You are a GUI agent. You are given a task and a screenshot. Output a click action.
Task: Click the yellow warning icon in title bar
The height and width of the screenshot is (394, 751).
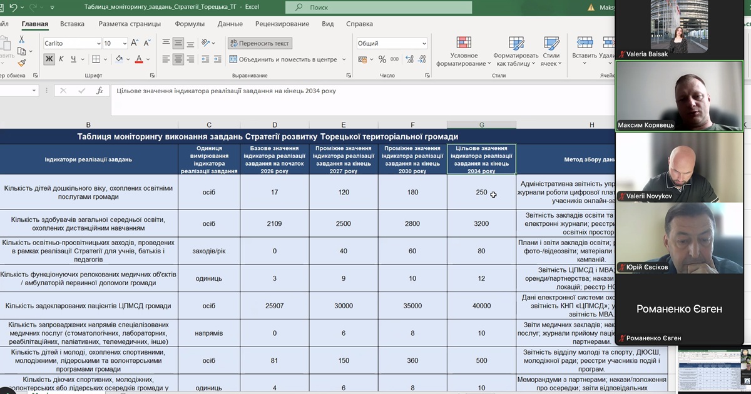tap(591, 8)
